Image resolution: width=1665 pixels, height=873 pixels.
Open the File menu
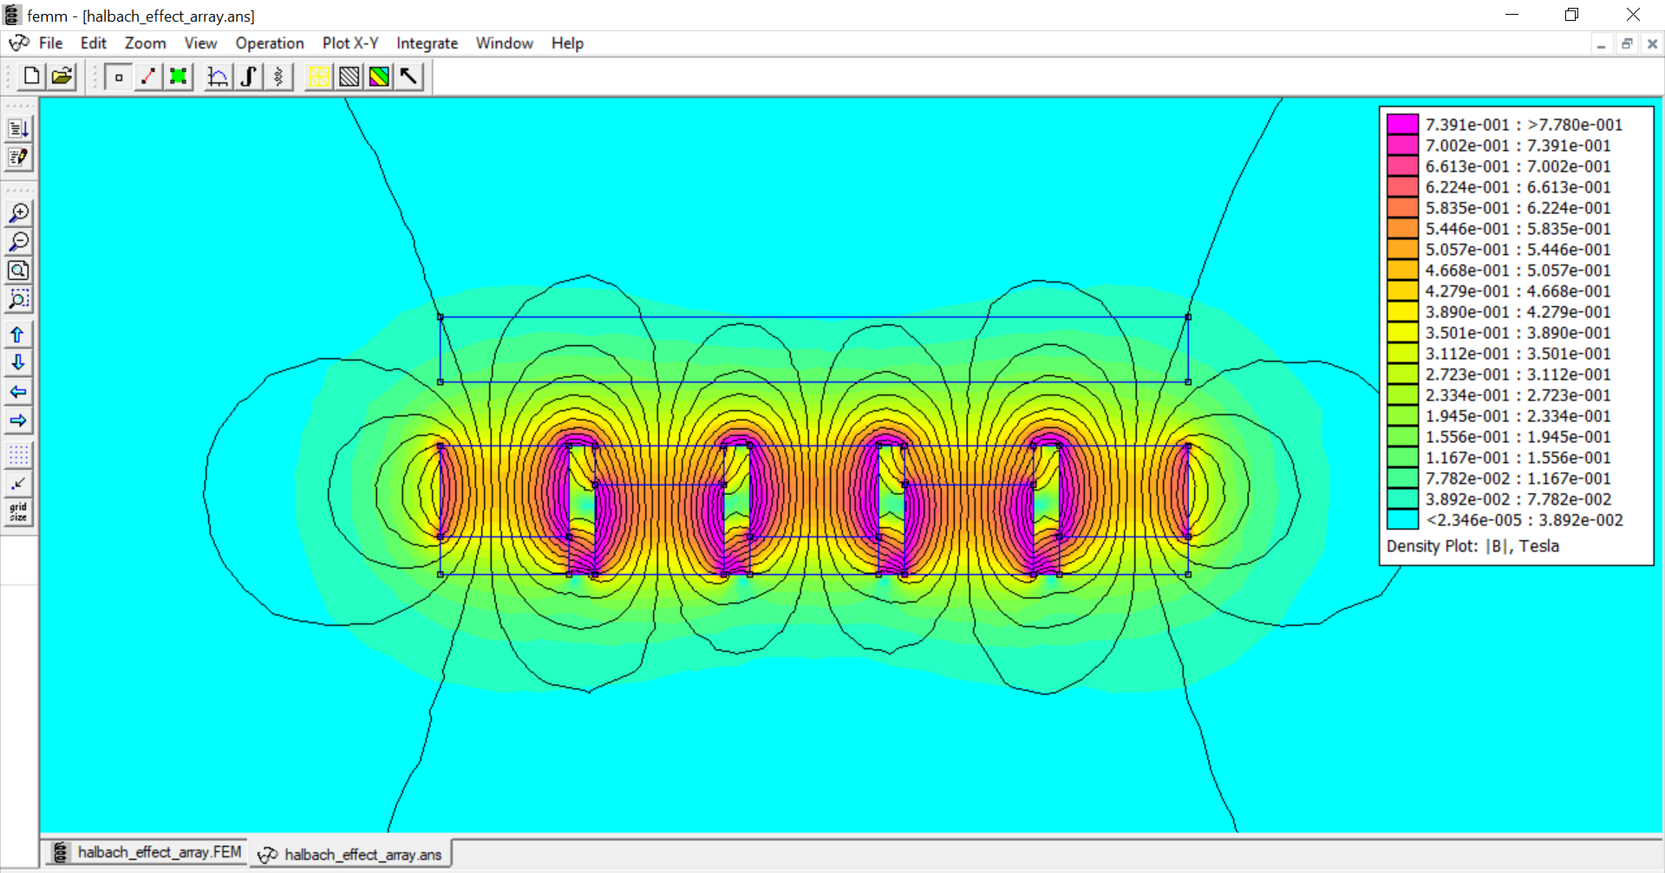click(x=50, y=43)
